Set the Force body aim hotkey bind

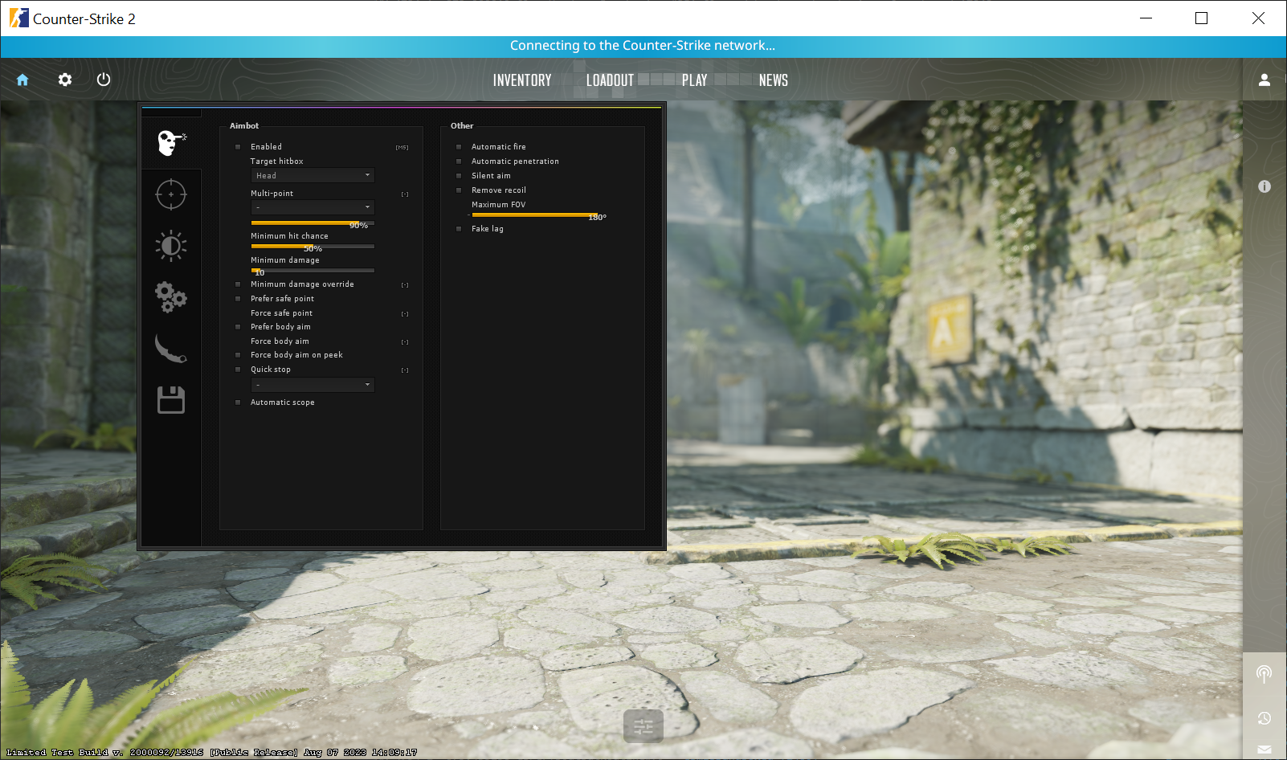[x=405, y=342]
